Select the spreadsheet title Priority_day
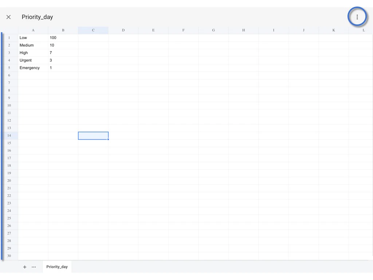The width and height of the screenshot is (373, 280). point(37,17)
